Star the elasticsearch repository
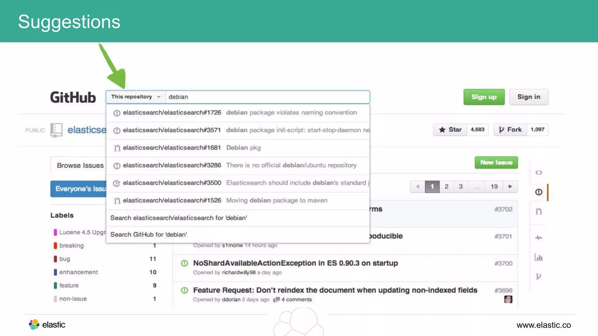This screenshot has width=598, height=336. click(451, 130)
